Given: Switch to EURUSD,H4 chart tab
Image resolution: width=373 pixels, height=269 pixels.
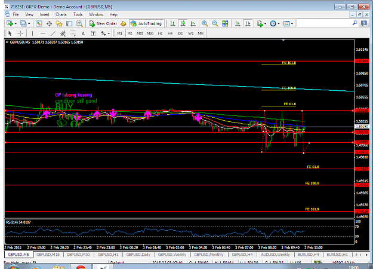Looking at the screenshot, I should [x=309, y=255].
